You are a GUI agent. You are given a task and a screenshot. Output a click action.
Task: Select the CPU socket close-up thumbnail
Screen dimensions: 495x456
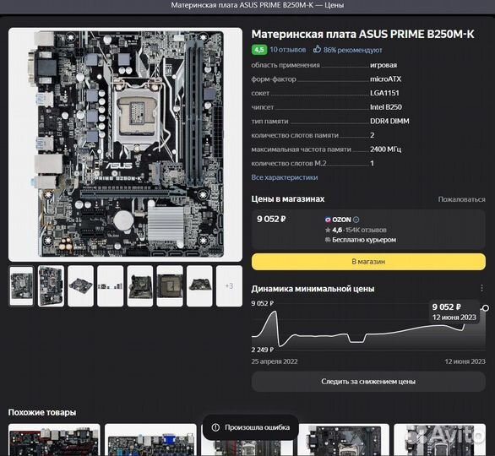[x=170, y=286]
